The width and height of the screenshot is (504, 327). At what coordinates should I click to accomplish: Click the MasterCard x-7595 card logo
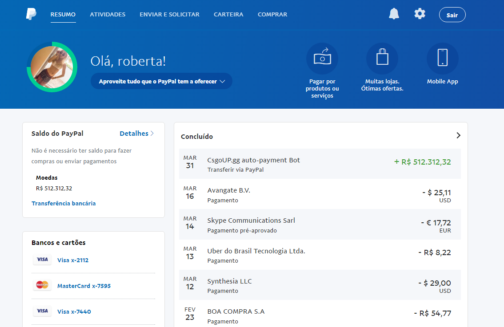(x=42, y=285)
